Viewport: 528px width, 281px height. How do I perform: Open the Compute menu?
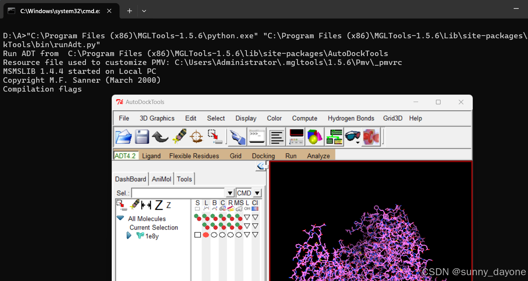tap(304, 118)
